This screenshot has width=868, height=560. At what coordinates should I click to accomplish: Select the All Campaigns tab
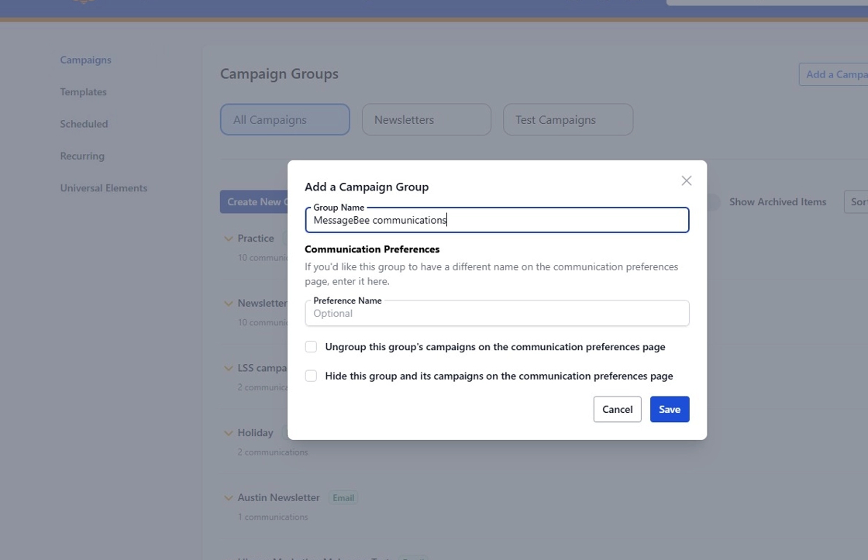pyautogui.click(x=284, y=120)
